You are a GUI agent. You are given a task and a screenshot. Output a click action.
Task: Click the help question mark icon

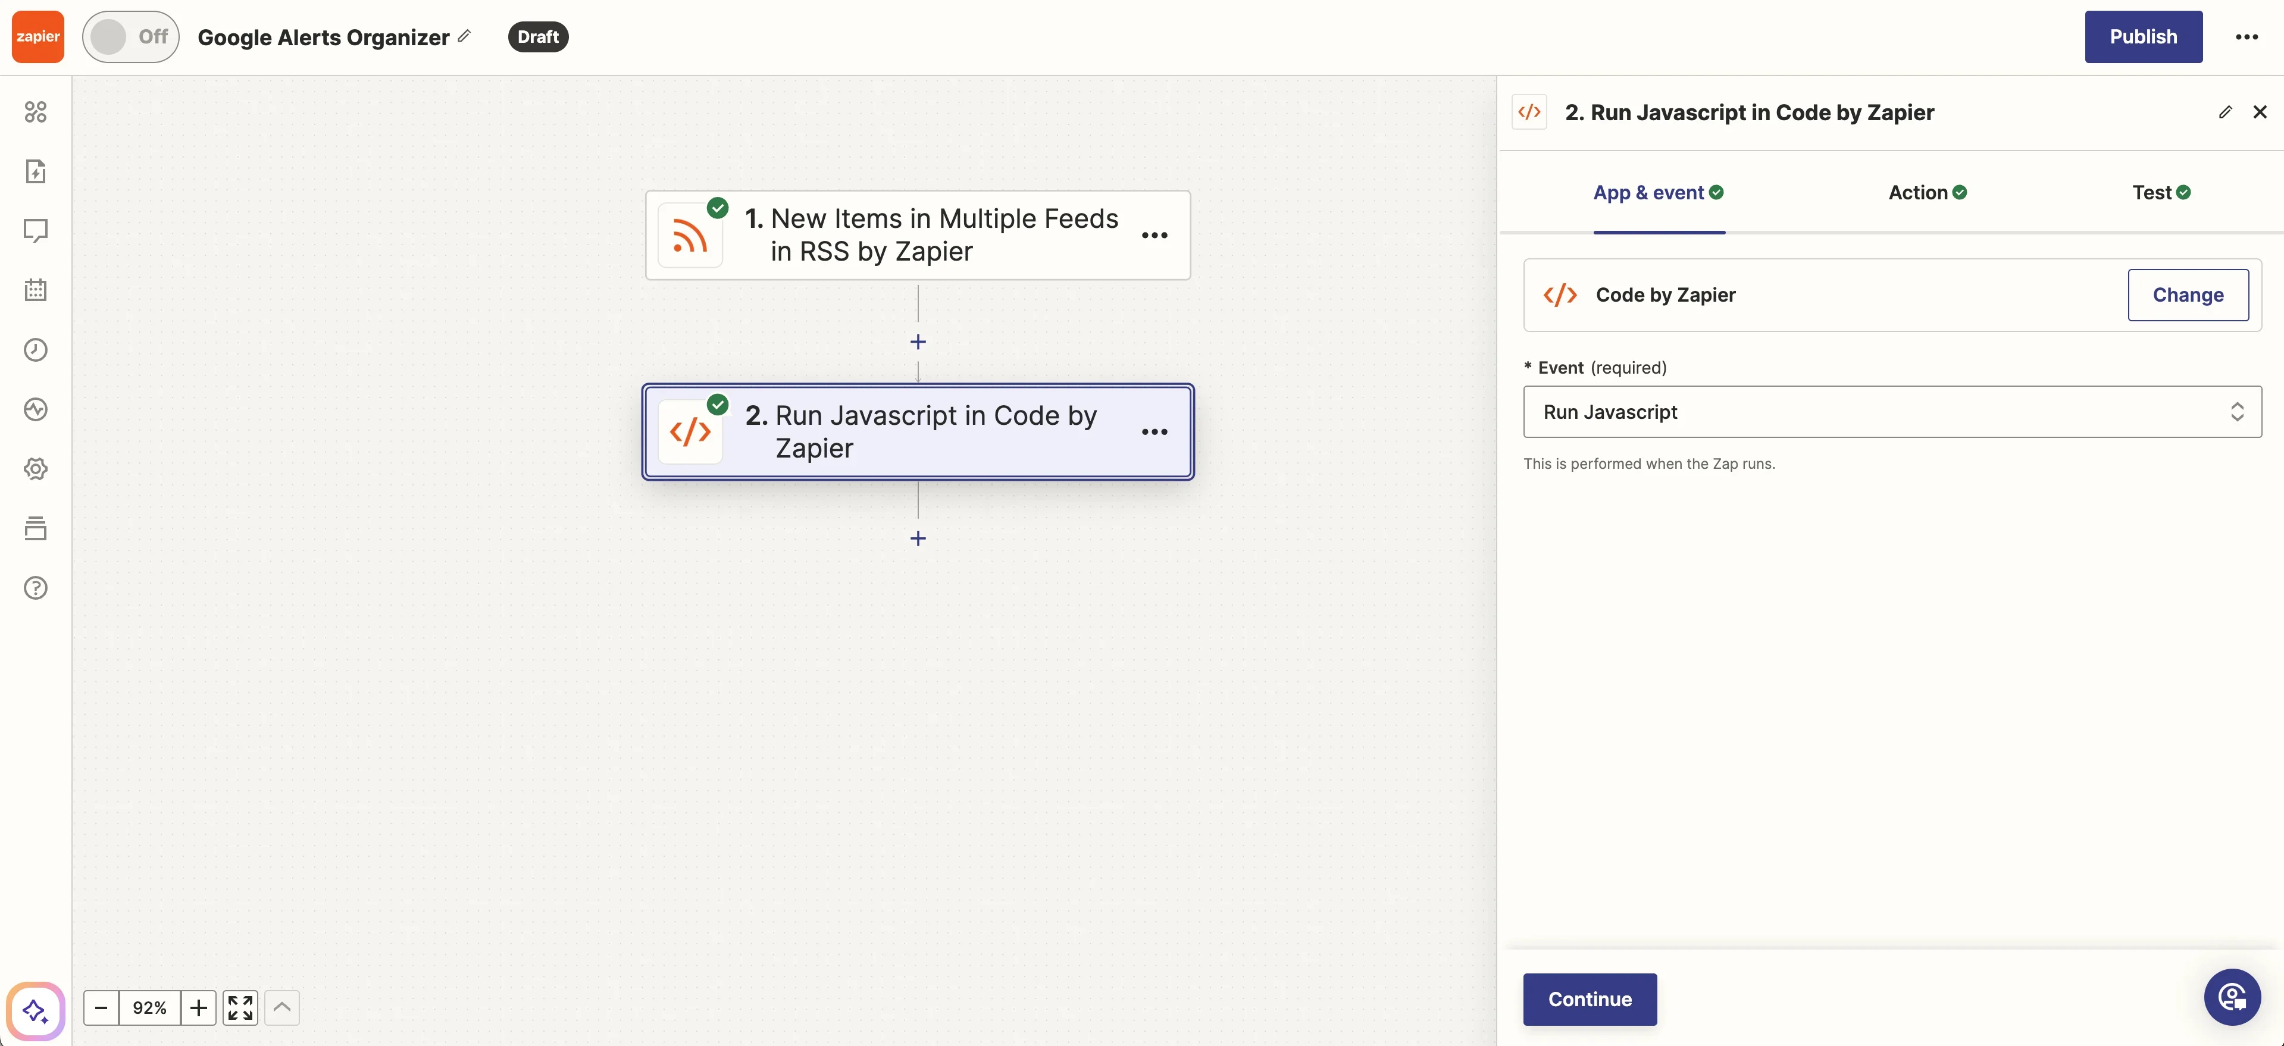[36, 588]
